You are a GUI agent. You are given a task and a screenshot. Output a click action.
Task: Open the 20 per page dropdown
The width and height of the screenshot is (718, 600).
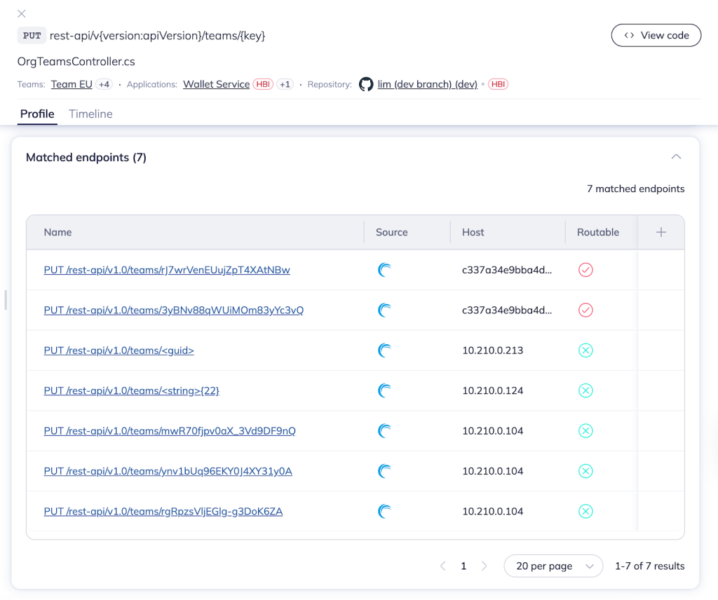[x=553, y=566]
